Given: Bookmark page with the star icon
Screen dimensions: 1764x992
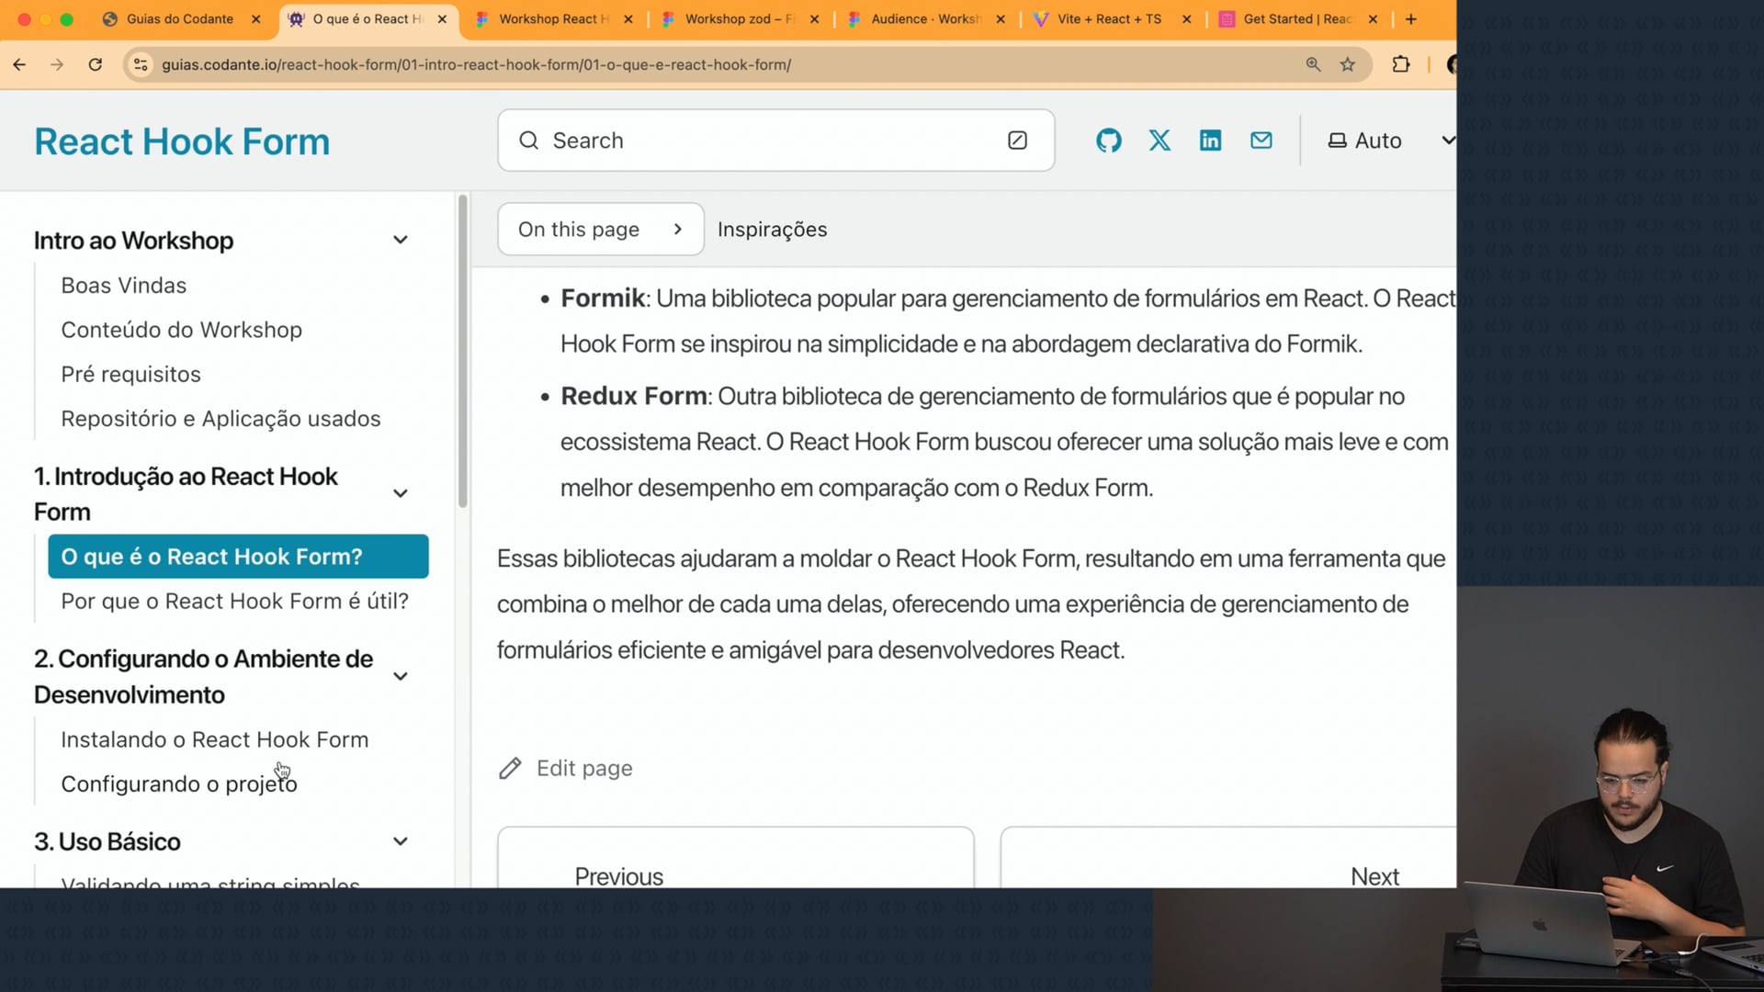Looking at the screenshot, I should (1347, 64).
